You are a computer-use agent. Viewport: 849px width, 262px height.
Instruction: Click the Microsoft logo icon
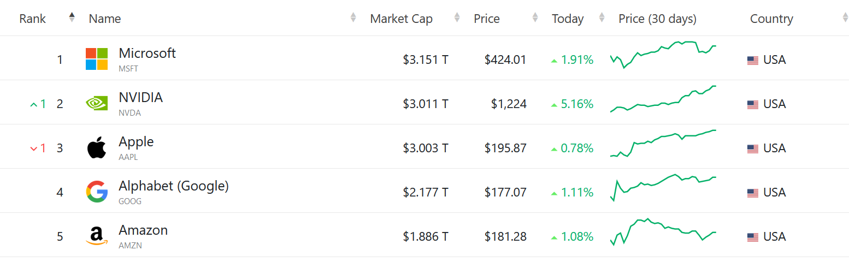coord(97,59)
